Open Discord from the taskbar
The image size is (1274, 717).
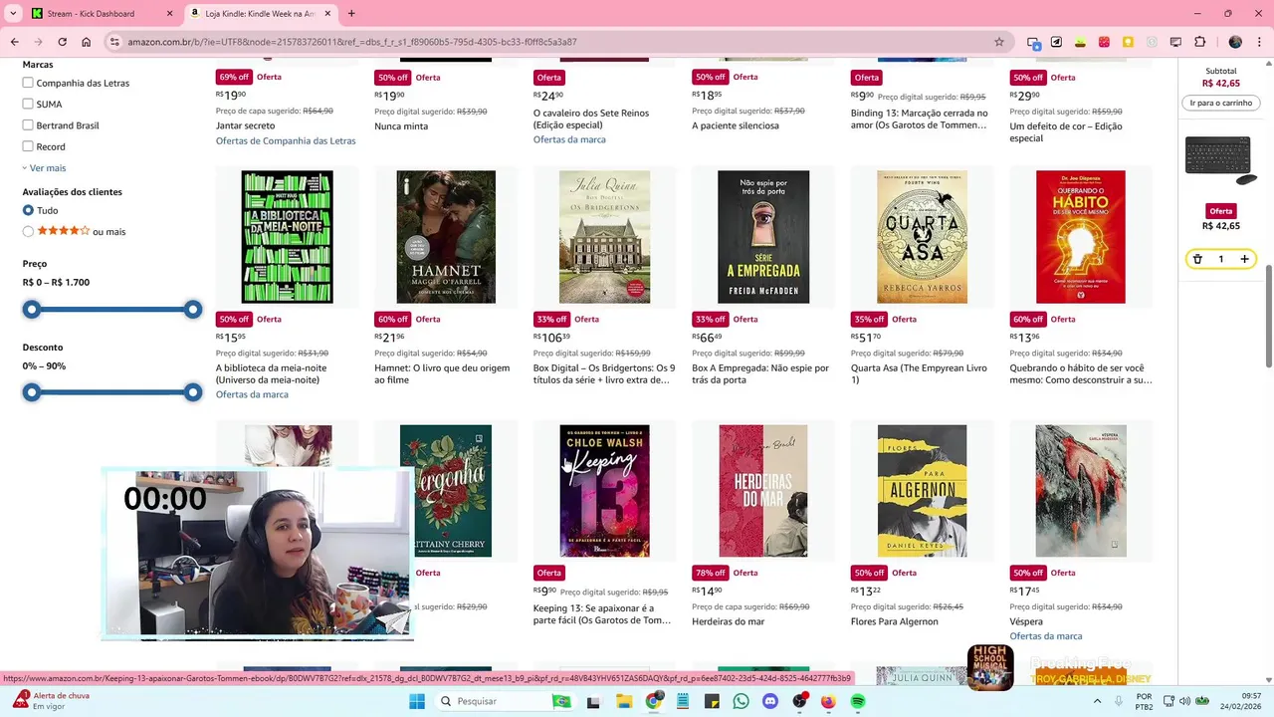(769, 701)
